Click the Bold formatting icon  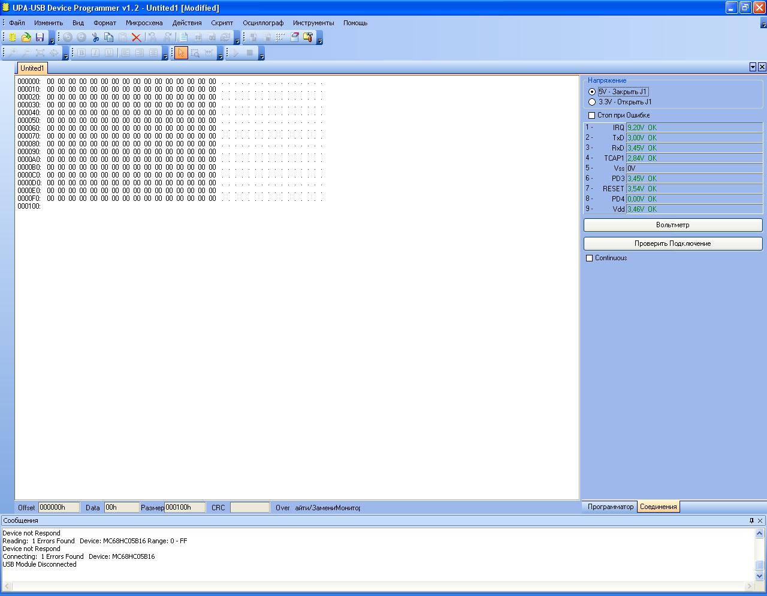click(x=81, y=53)
